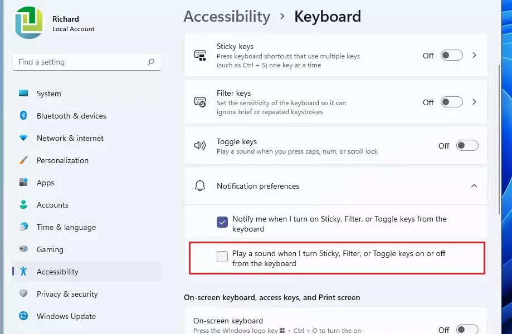Collapse the Notification preferences section
Image resolution: width=512 pixels, height=334 pixels.
point(474,186)
